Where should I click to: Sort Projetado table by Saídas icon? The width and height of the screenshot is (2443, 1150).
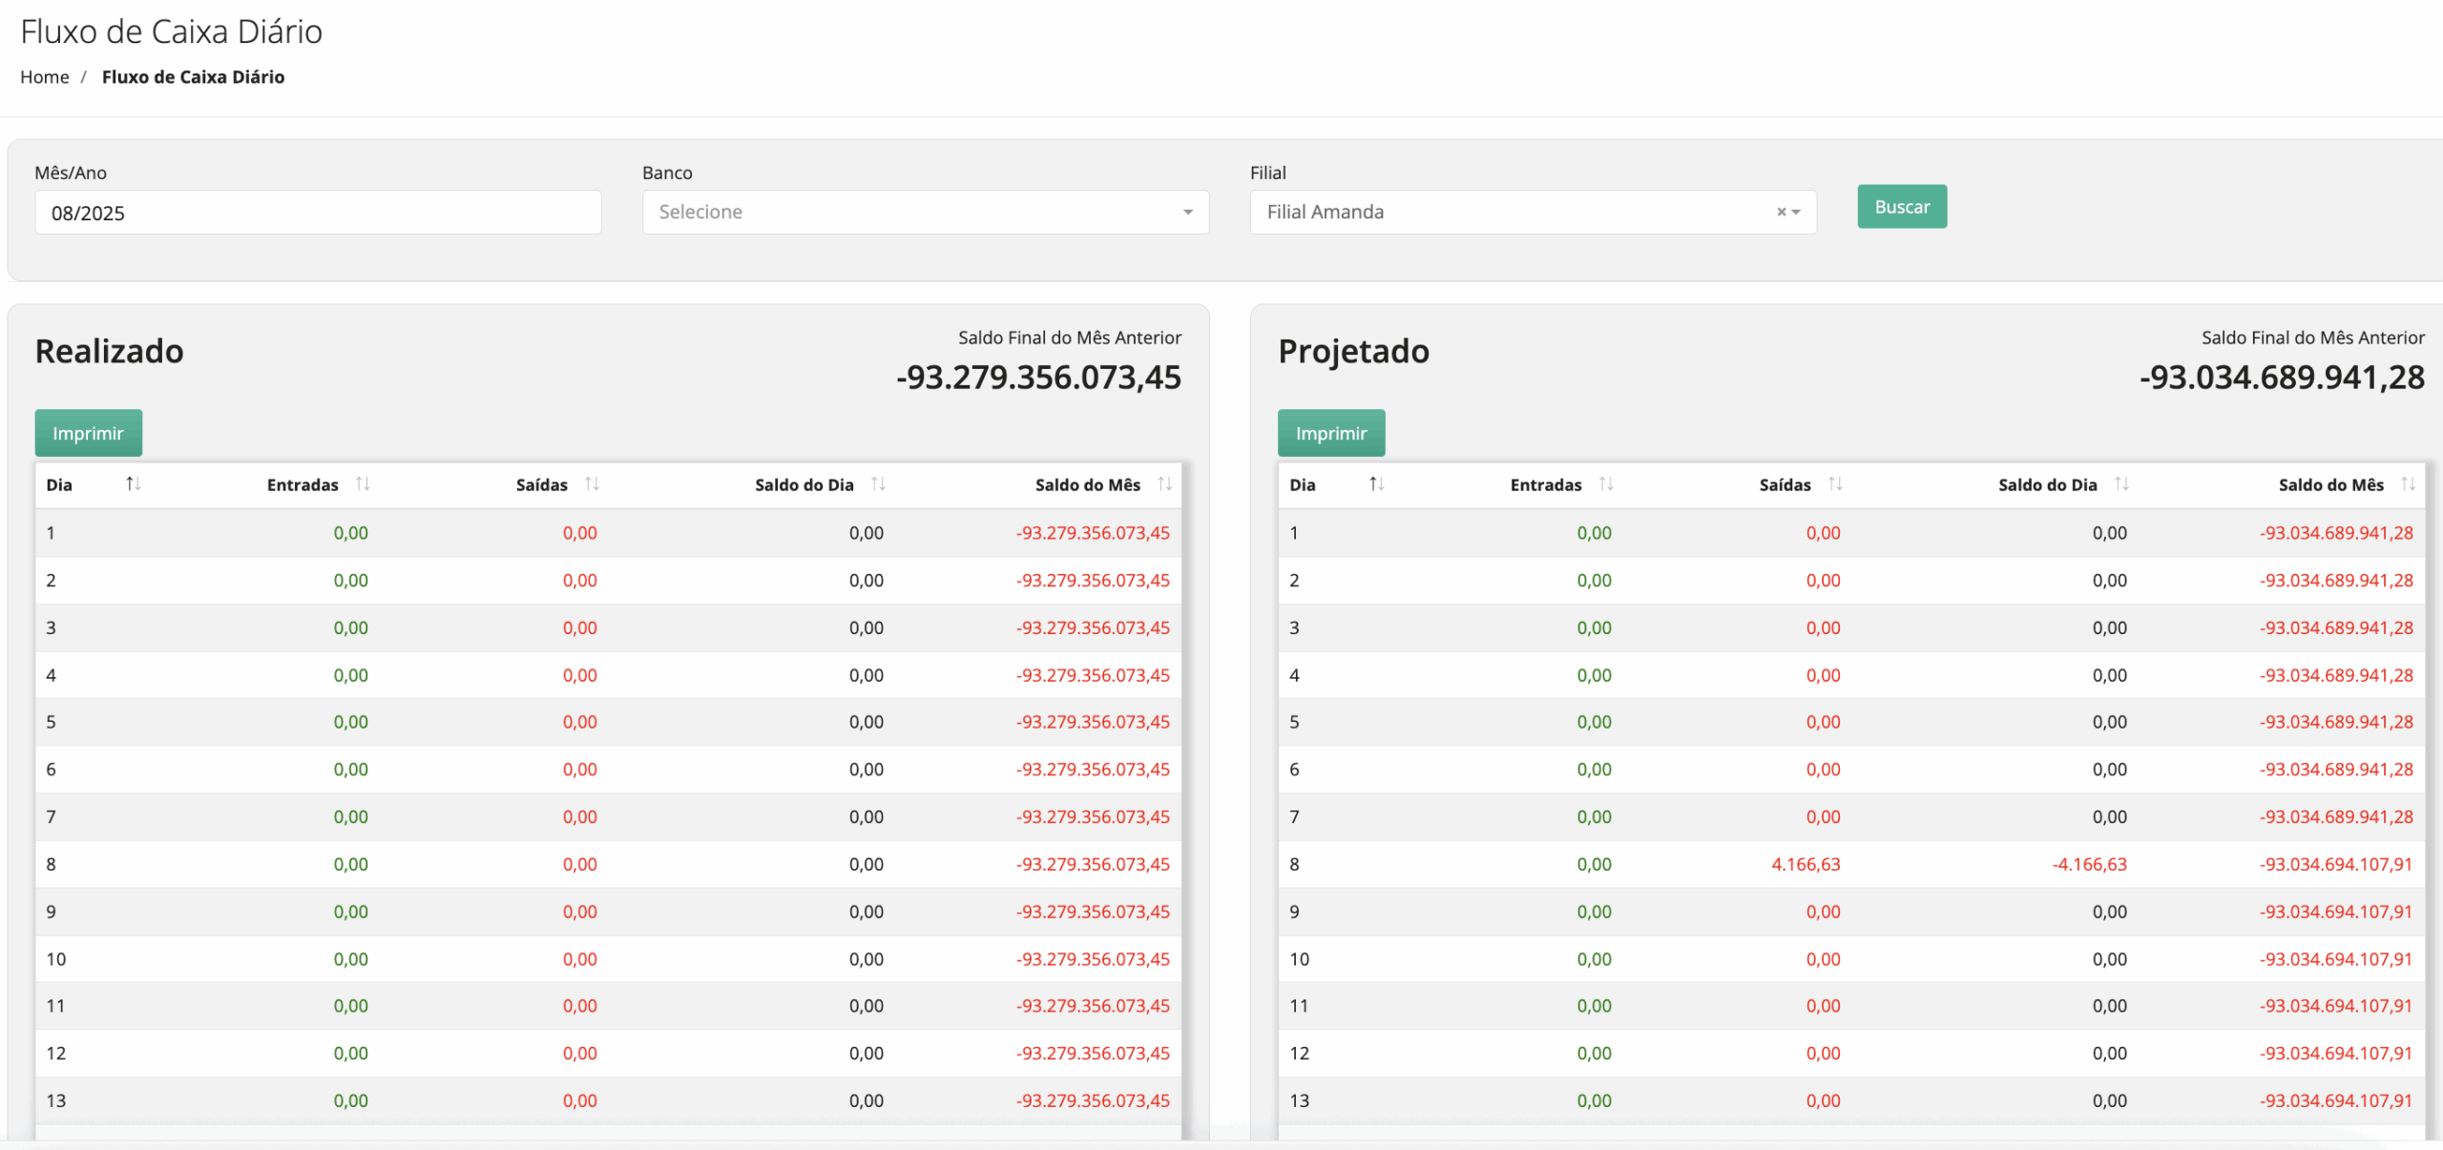pyautogui.click(x=1835, y=484)
